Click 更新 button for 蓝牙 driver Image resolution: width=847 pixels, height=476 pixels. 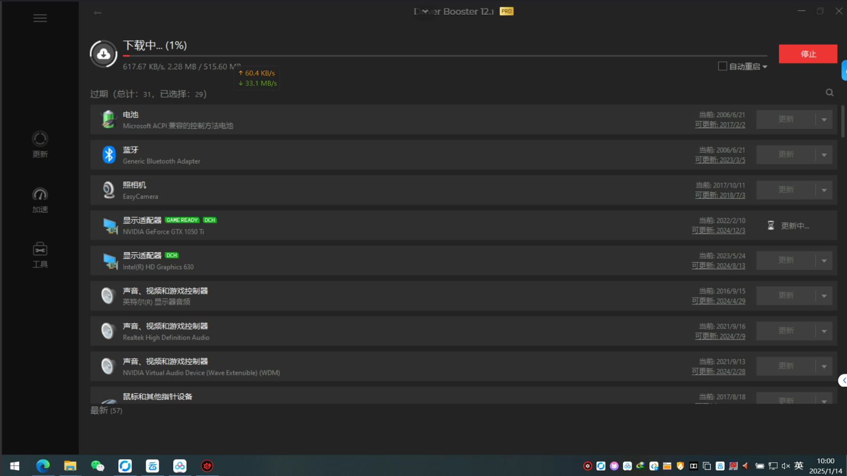point(786,154)
